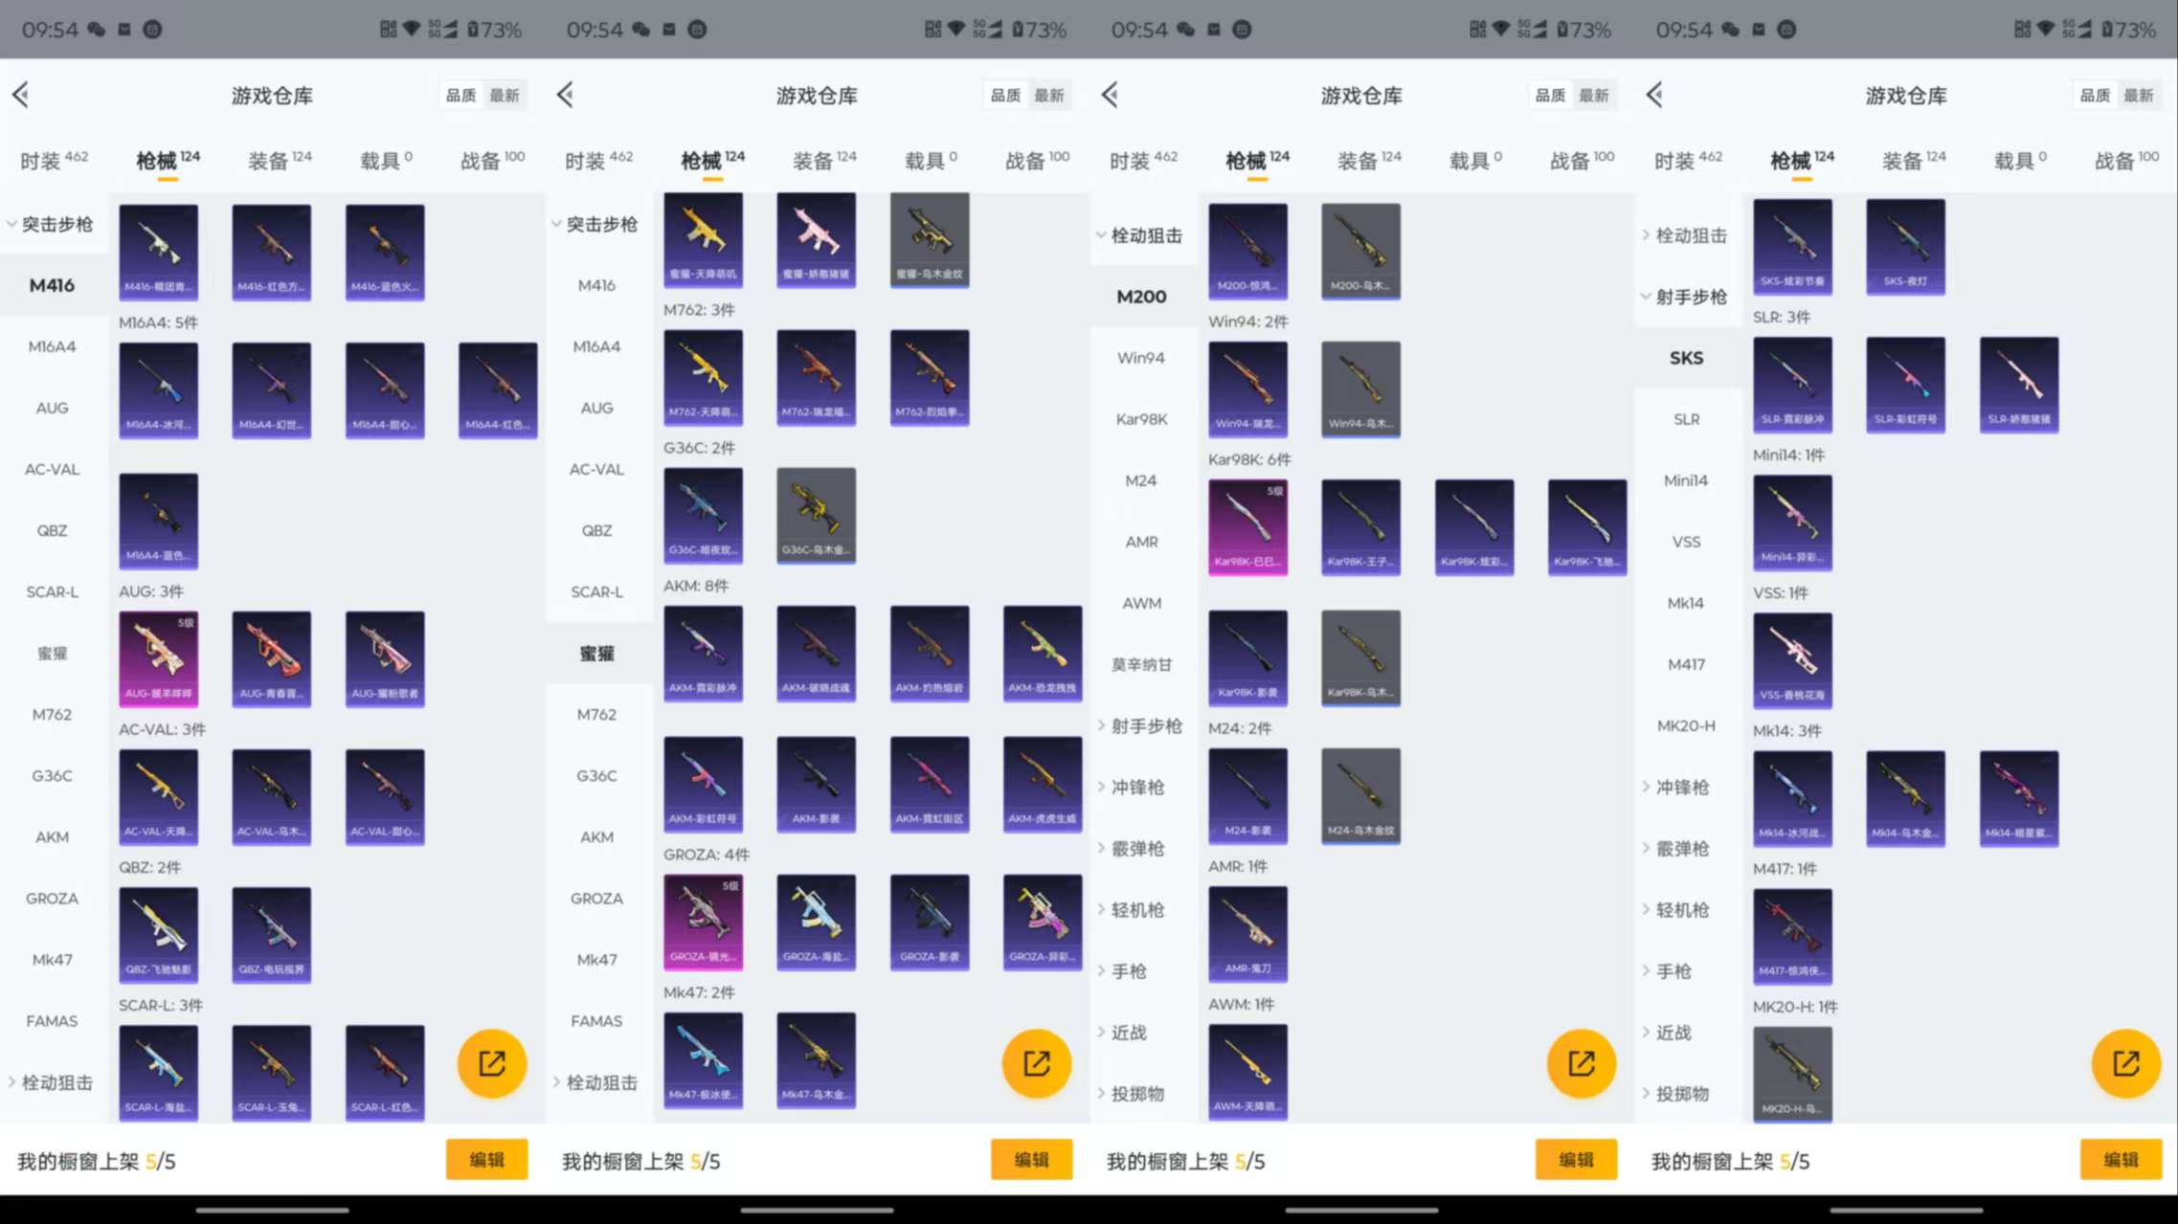Tap the share/export icon in second panel

(1036, 1062)
